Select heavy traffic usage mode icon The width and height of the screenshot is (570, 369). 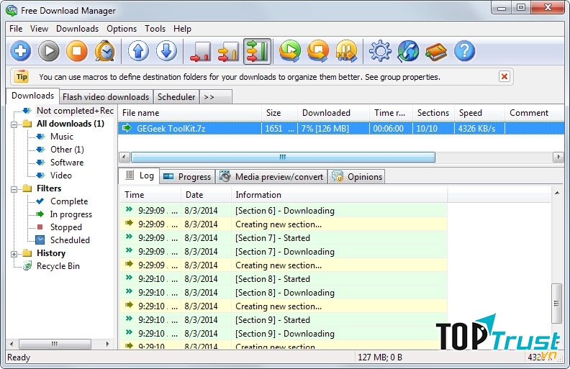click(x=257, y=51)
